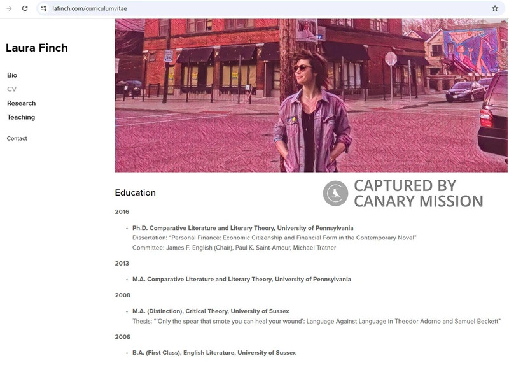The image size is (509, 370).
Task: Select the CV navigation item
Action: tap(11, 89)
